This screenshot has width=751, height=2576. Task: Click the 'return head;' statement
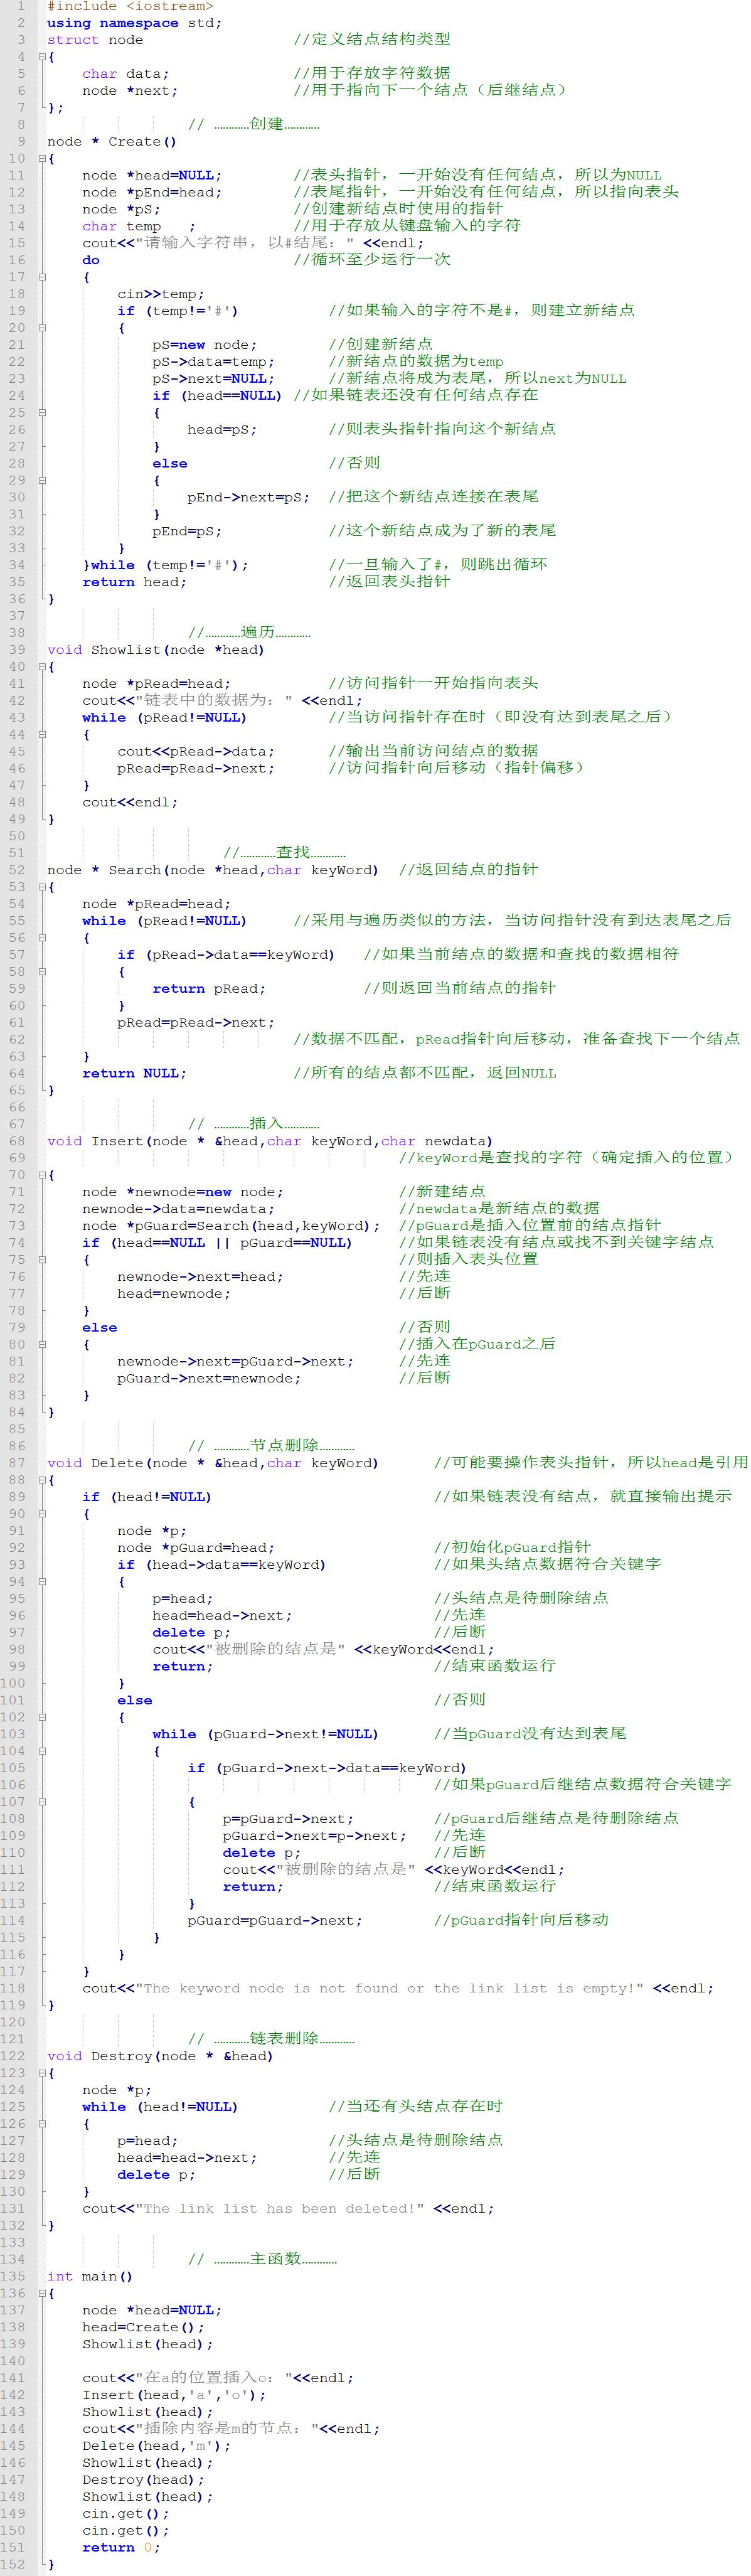click(x=135, y=582)
